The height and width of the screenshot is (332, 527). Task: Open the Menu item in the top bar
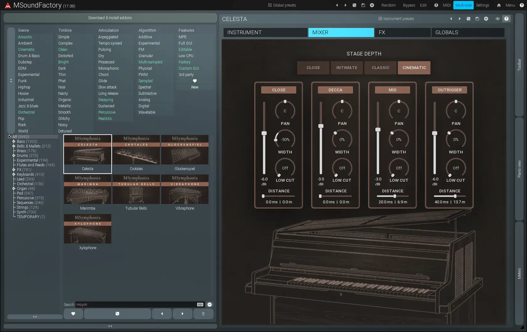click(510, 5)
